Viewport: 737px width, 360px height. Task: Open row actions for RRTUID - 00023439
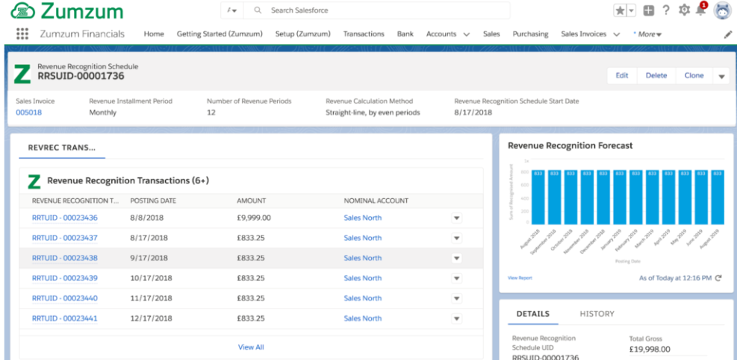pos(456,278)
